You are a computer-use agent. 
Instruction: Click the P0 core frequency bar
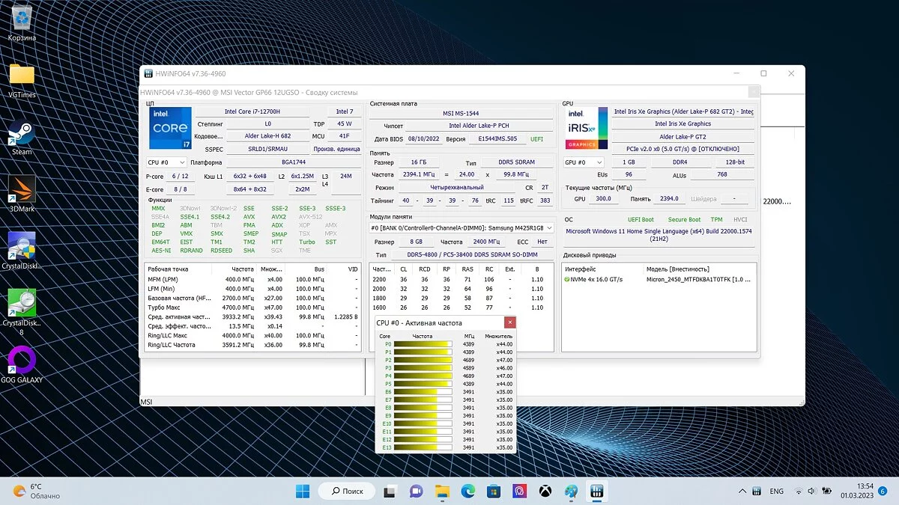pyautogui.click(x=423, y=344)
